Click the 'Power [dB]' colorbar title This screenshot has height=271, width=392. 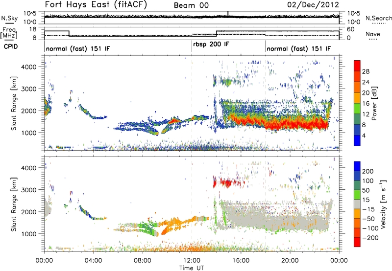click(374, 103)
